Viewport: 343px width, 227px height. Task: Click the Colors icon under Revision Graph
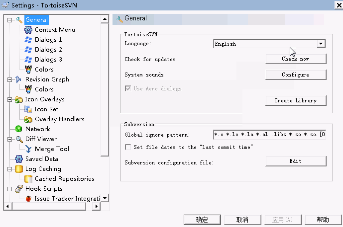coord(28,89)
